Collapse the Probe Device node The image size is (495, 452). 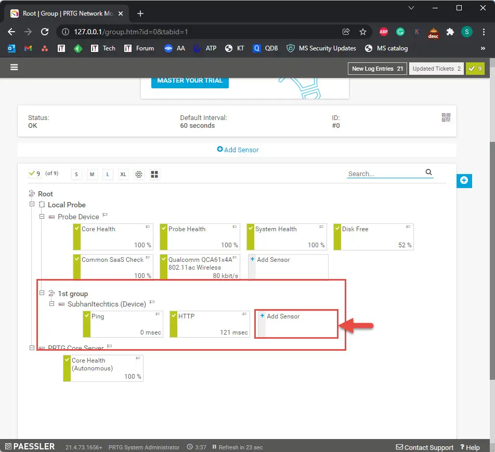[42, 216]
